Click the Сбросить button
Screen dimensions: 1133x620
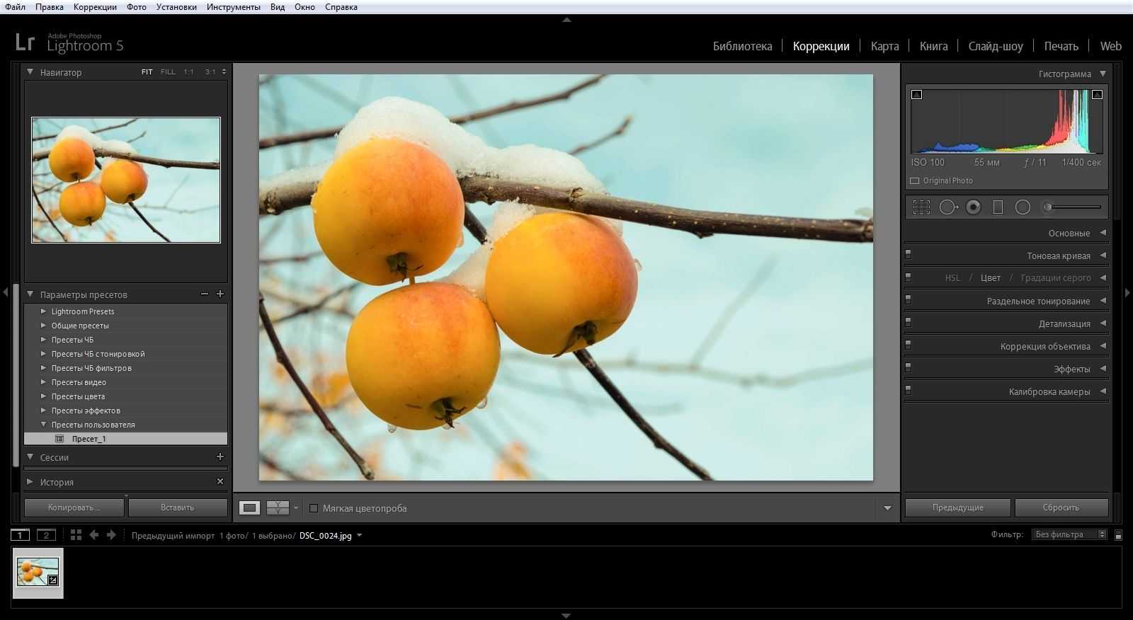[1061, 507]
